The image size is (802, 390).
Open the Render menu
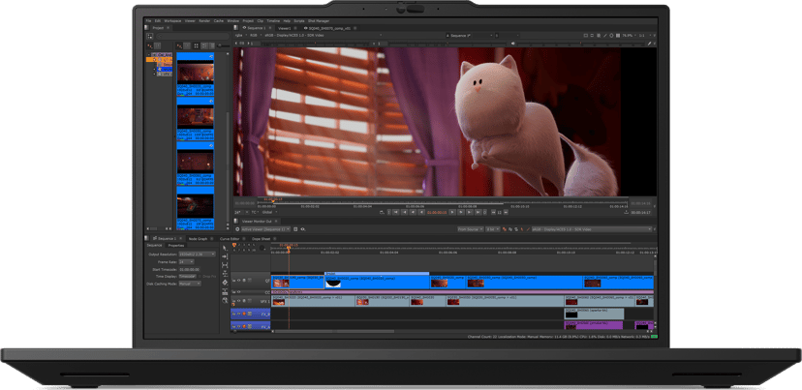[x=204, y=21]
